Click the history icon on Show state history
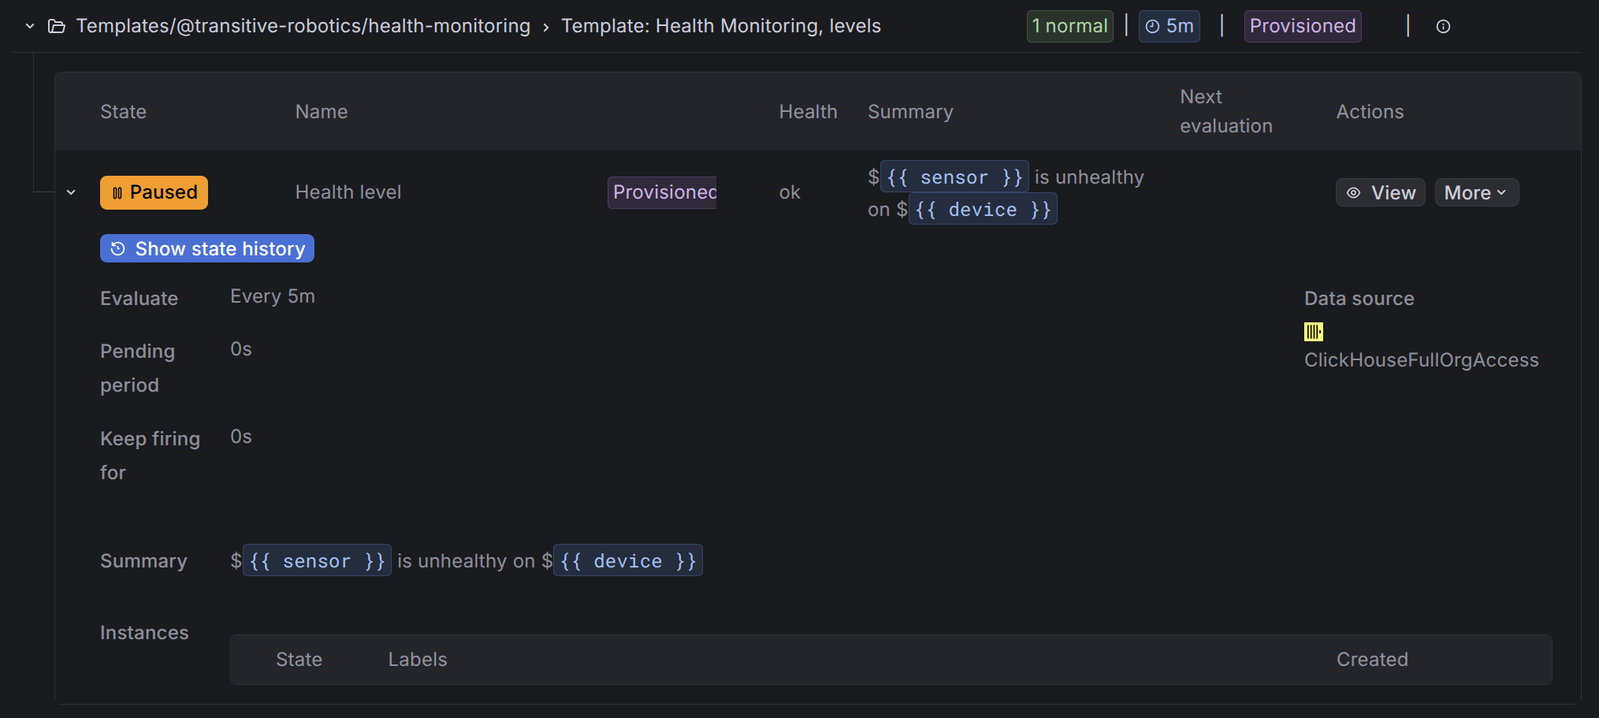This screenshot has width=1599, height=718. (x=117, y=248)
